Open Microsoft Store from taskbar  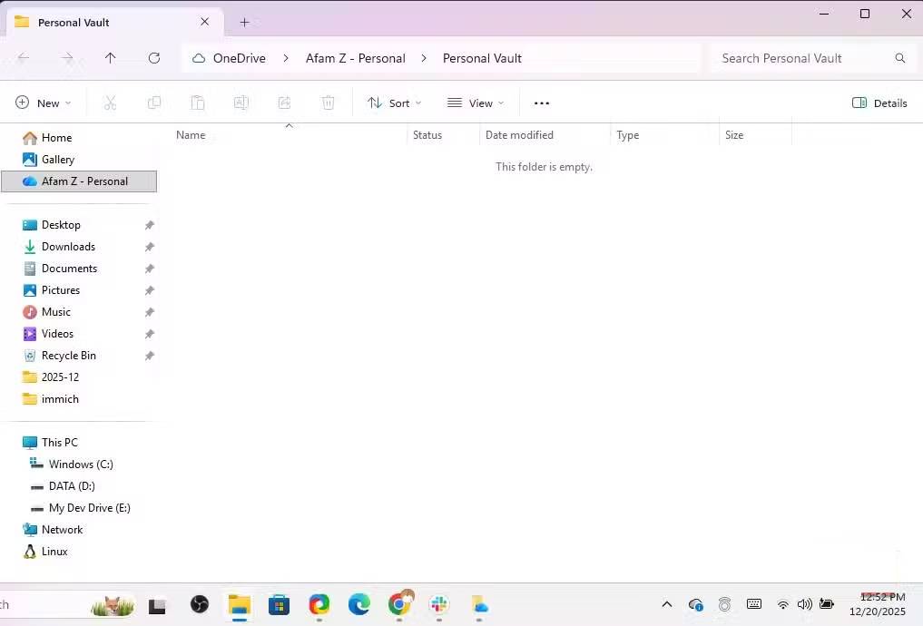coord(279,604)
